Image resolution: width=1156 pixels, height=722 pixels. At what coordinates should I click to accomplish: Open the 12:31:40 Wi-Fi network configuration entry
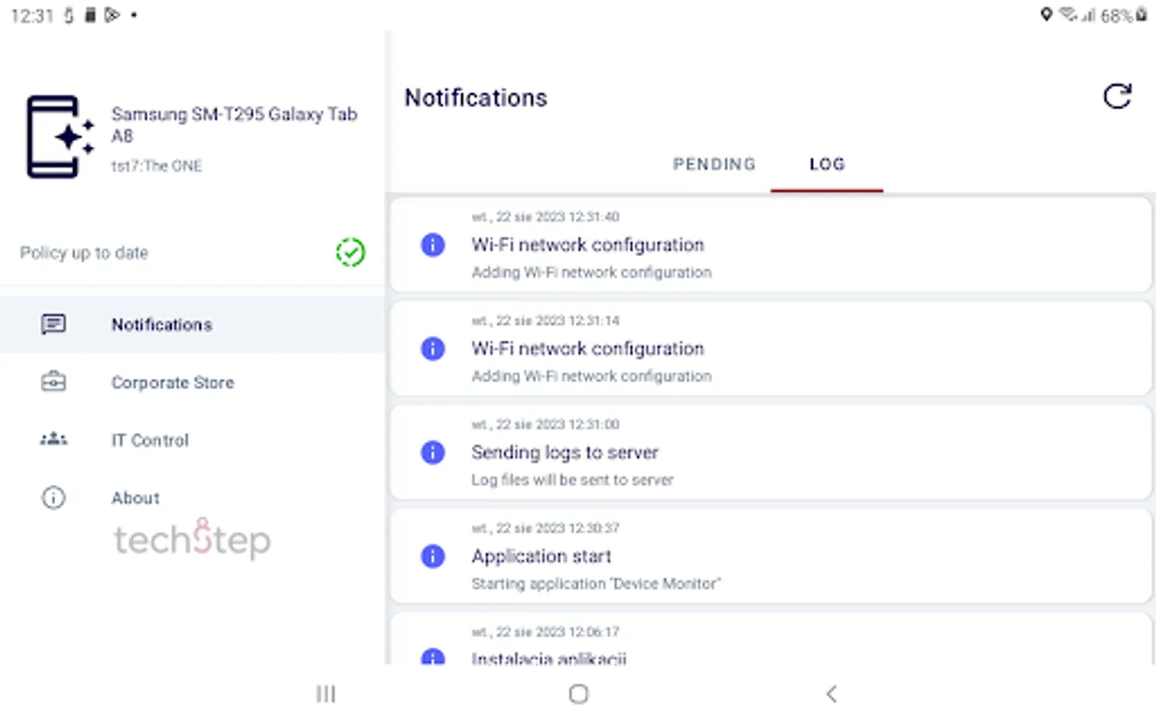(771, 245)
